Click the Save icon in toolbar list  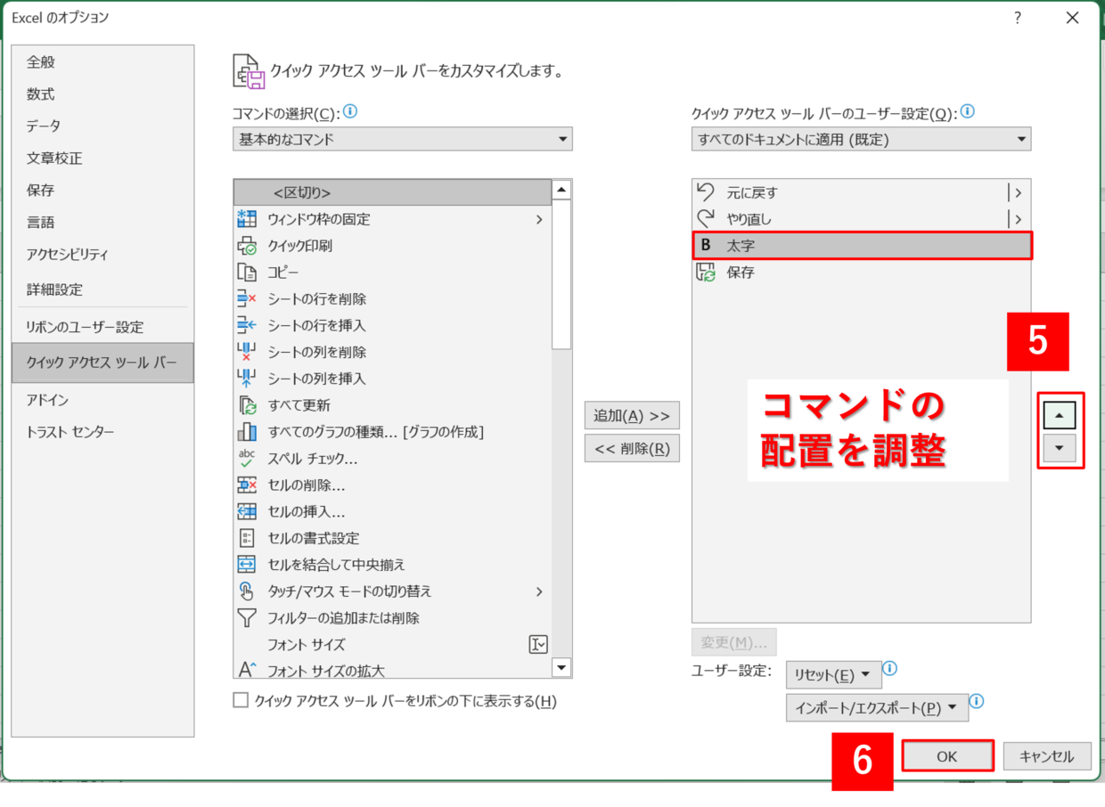(x=706, y=273)
